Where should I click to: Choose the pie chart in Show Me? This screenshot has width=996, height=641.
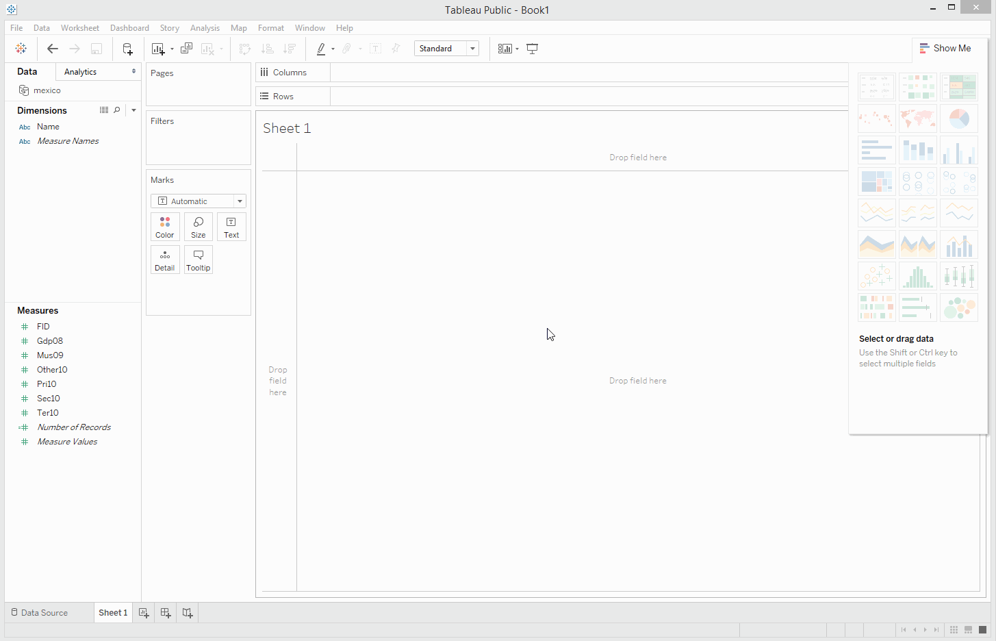[x=959, y=118]
